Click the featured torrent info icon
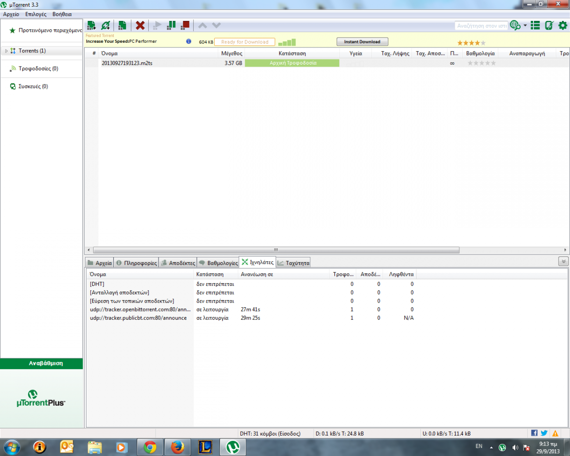Viewport: 570px width, 456px height. (x=189, y=41)
